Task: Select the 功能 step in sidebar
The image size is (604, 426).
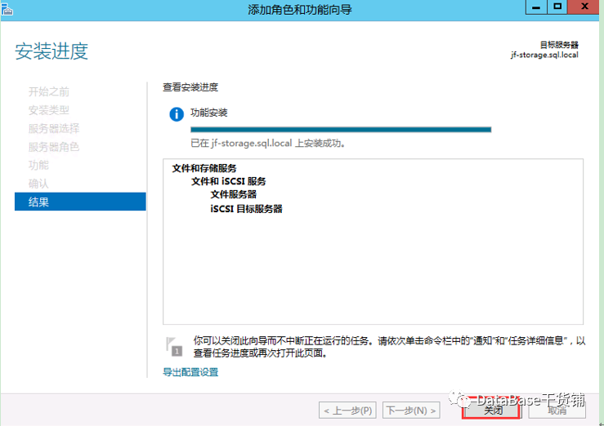Action: click(x=38, y=165)
